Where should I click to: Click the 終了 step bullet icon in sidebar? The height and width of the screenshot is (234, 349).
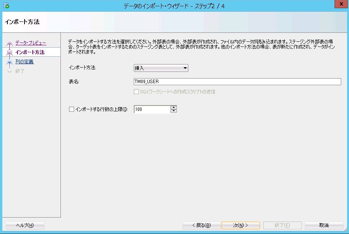pyautogui.click(x=10, y=71)
